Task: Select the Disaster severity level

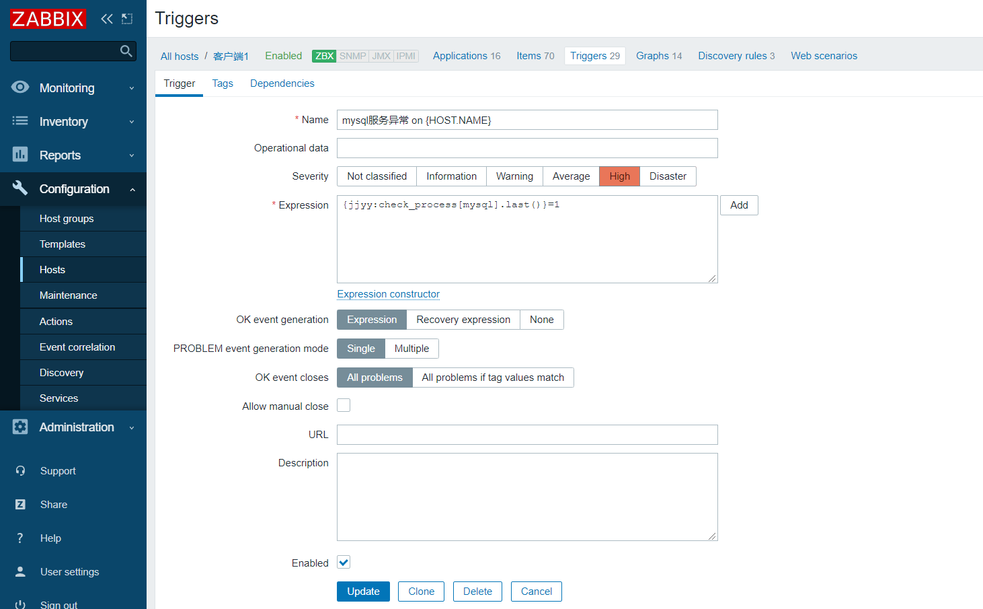Action: (668, 176)
